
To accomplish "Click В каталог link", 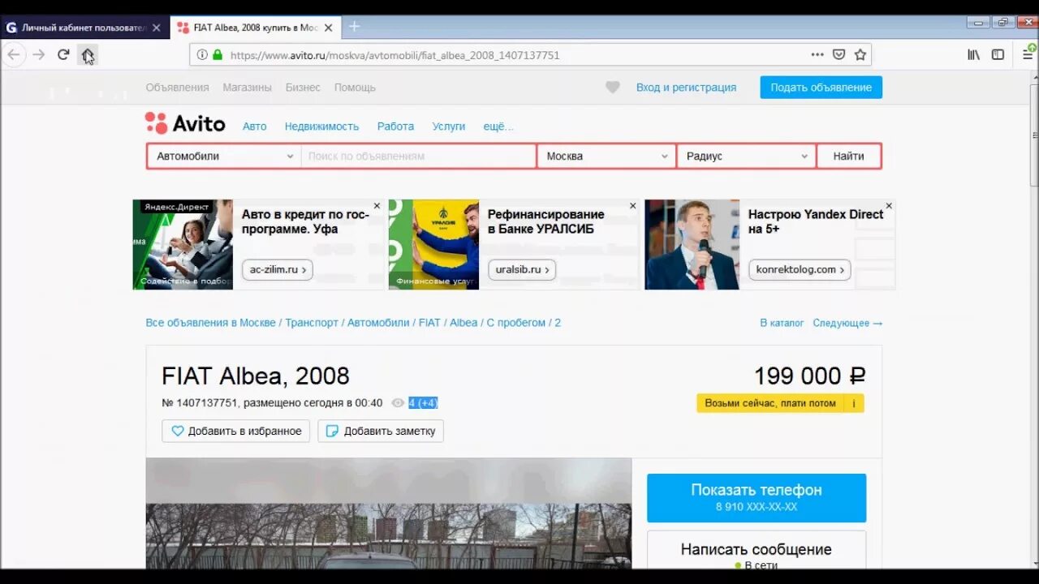I will [x=782, y=323].
